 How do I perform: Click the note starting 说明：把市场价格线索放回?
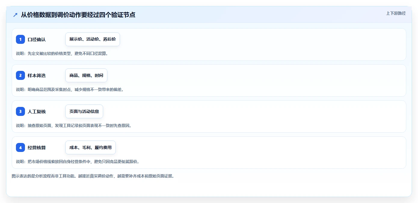78,162
